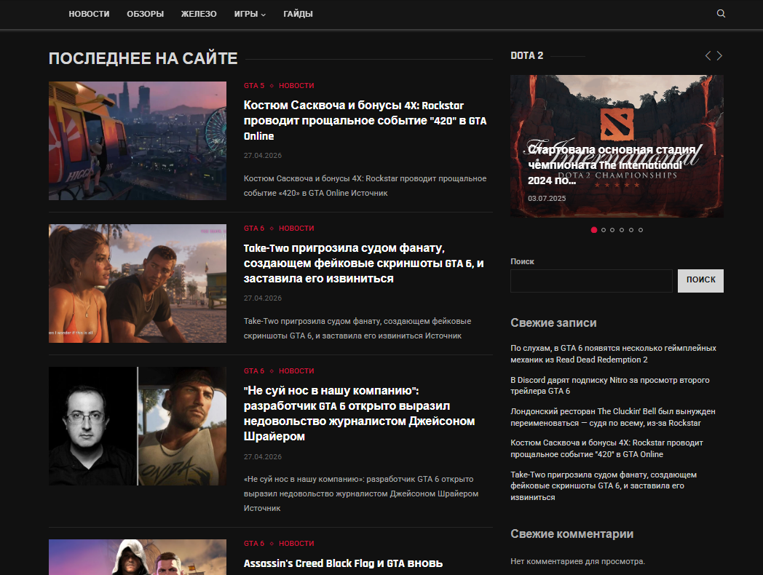Viewport: 763px width, 575px height.
Task: Click 'Нет комментариев для просмотра.' text
Action: coord(577,561)
